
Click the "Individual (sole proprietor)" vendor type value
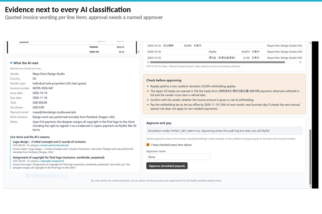60,83
